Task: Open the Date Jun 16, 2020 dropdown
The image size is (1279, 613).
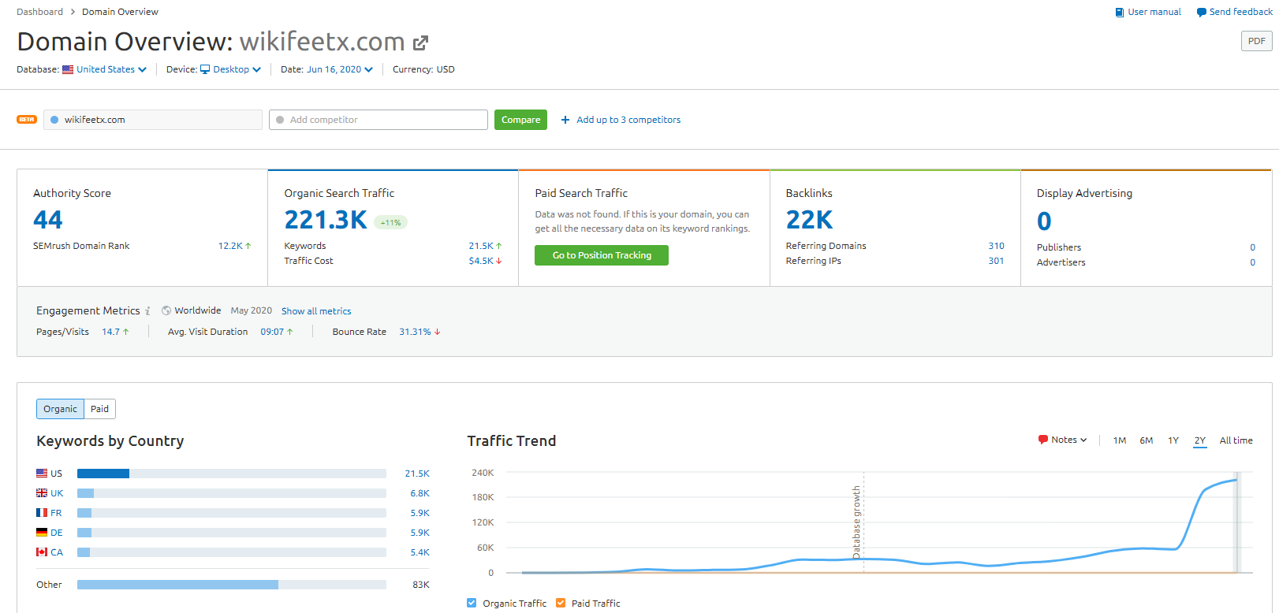Action: click(340, 69)
